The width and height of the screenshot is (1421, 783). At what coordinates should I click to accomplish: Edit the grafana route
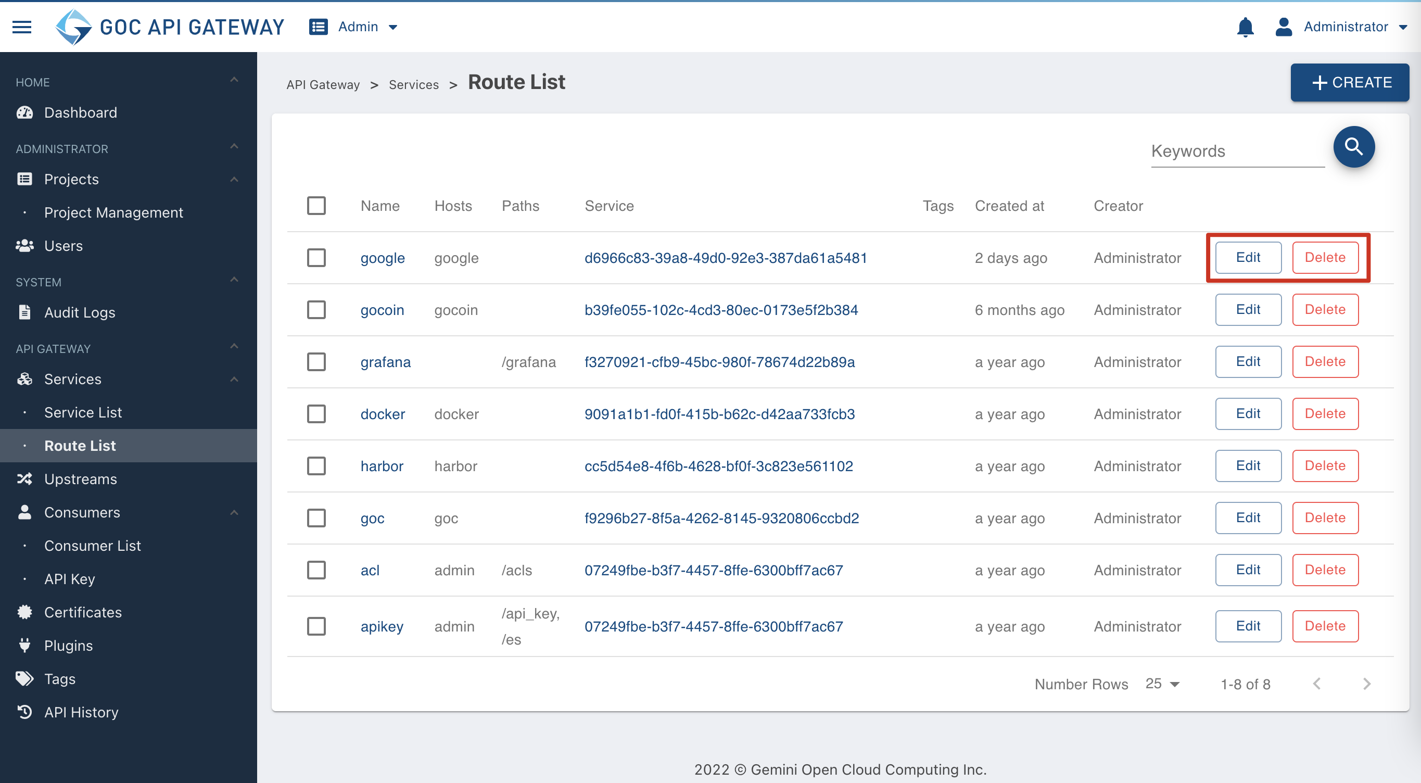click(1248, 361)
